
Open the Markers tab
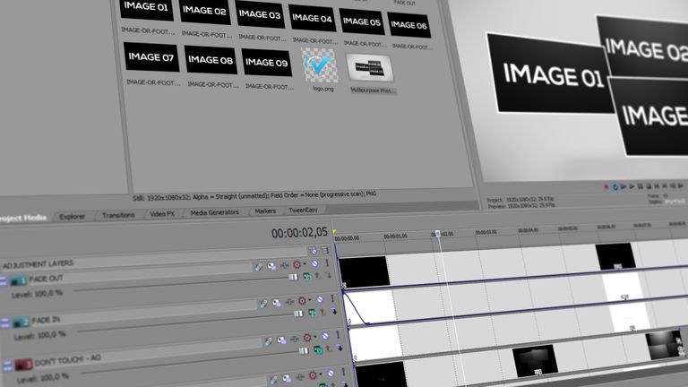point(265,211)
